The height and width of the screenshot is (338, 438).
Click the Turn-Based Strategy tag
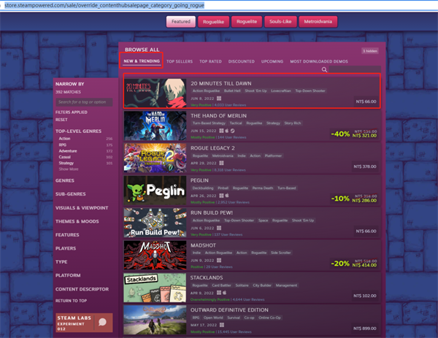coord(209,123)
